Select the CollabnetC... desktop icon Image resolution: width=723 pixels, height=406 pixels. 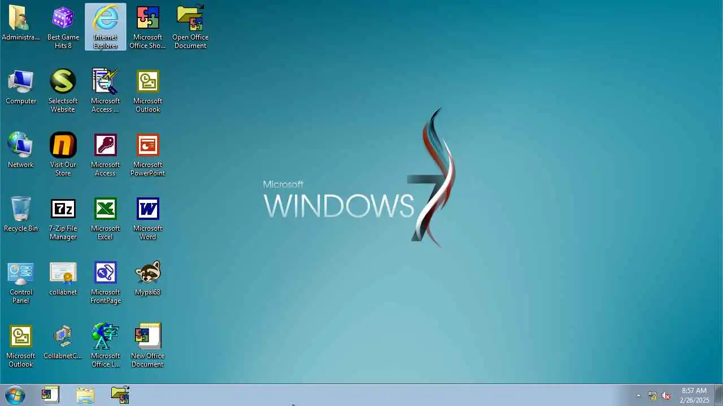63,342
